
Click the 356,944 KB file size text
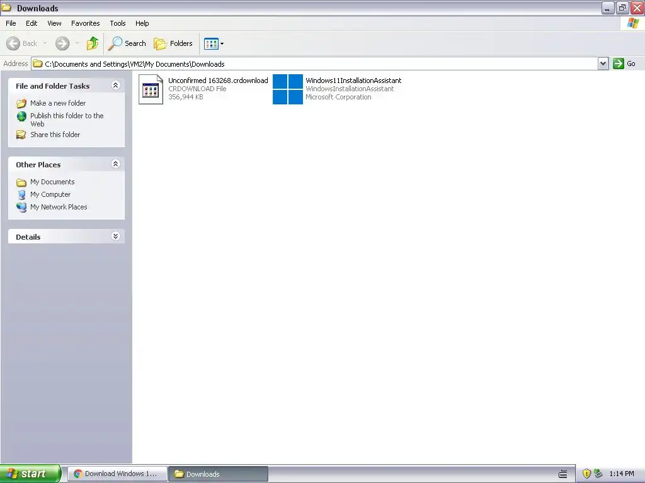point(186,97)
